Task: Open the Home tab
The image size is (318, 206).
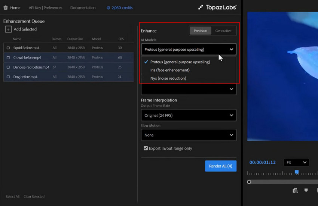Action: pyautogui.click(x=15, y=8)
